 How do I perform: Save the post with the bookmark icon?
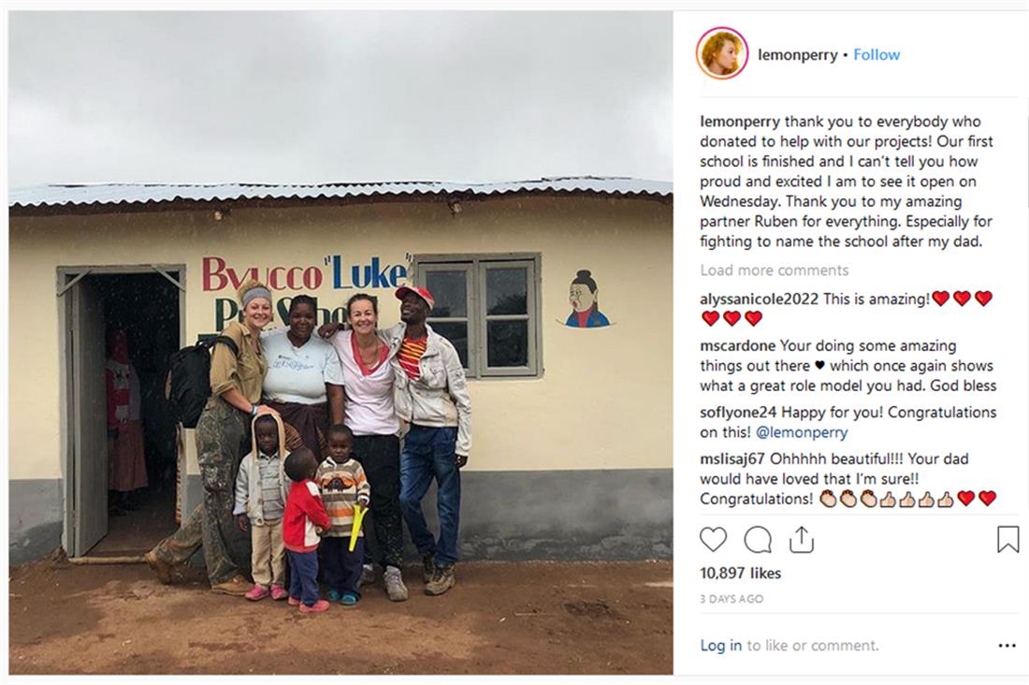[1007, 539]
